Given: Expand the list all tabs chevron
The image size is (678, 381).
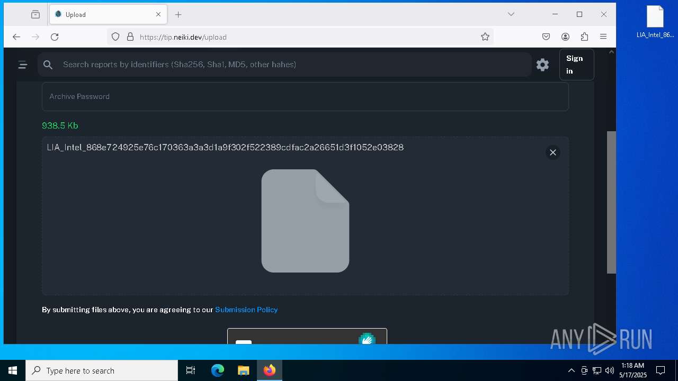Looking at the screenshot, I should 511,14.
